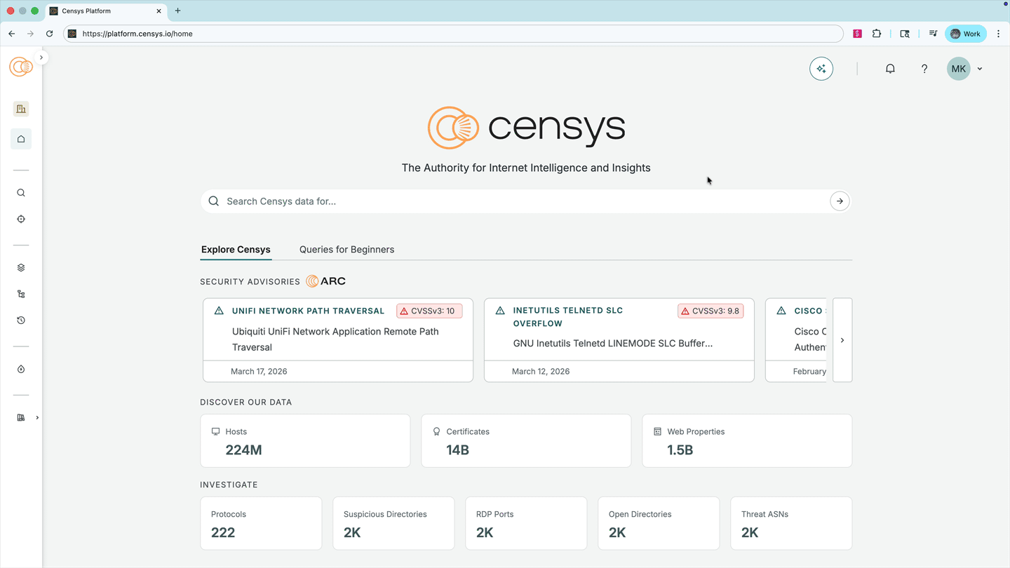Open the Work browser profile chip

966,34
